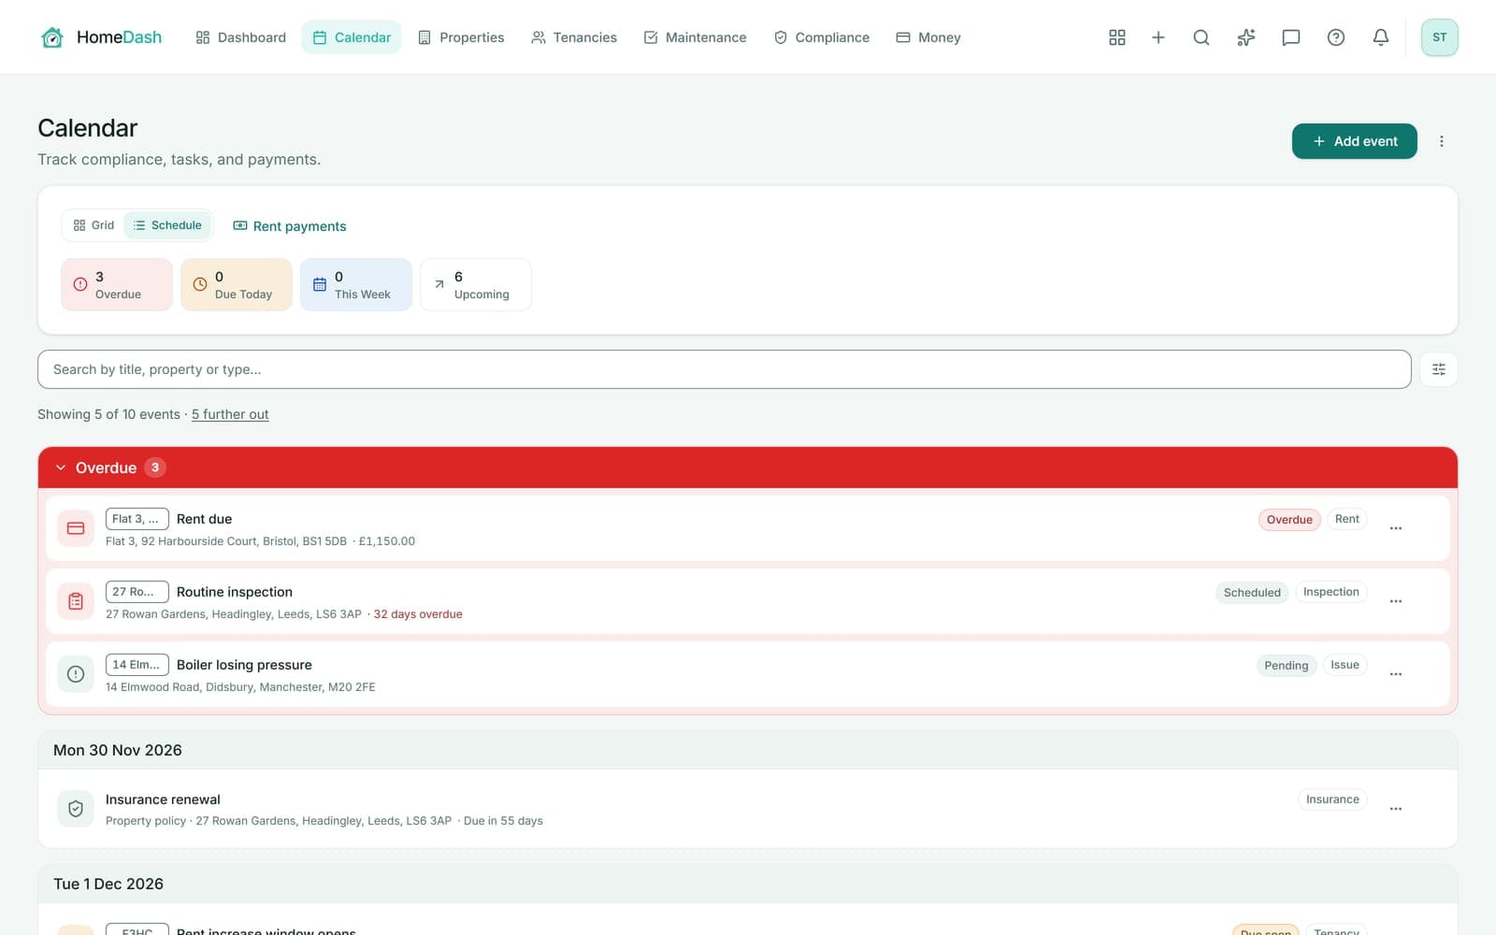Open more options for Rent due row

[x=1395, y=528]
